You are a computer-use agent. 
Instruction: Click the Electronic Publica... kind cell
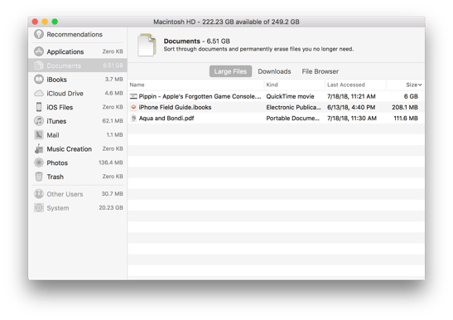(x=293, y=107)
